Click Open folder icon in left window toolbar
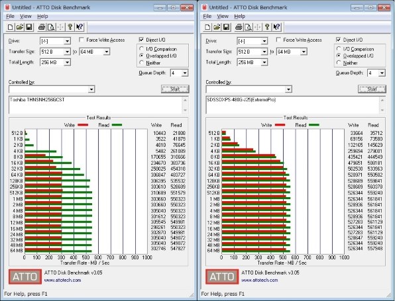 [20, 27]
